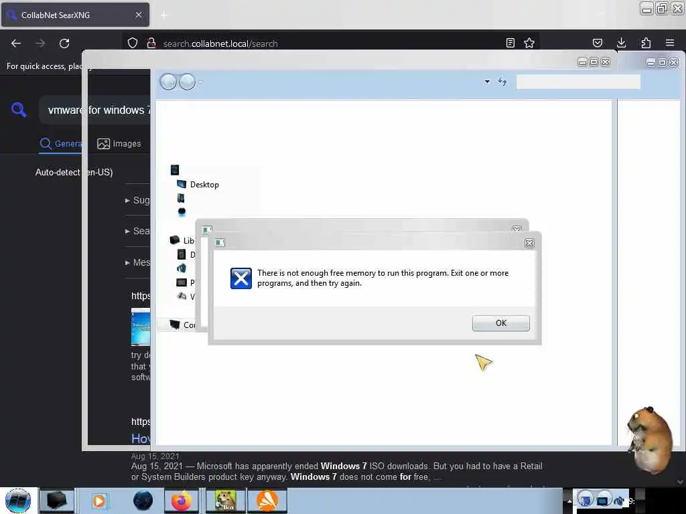
Task: Open the hamster Box taskbar app
Action: point(226,501)
